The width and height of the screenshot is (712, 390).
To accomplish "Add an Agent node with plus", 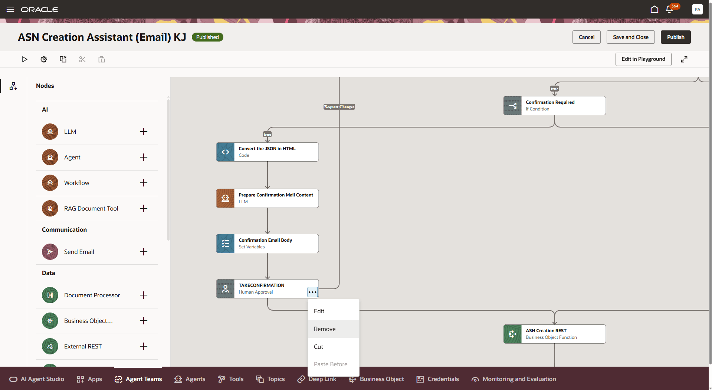I will click(x=144, y=157).
